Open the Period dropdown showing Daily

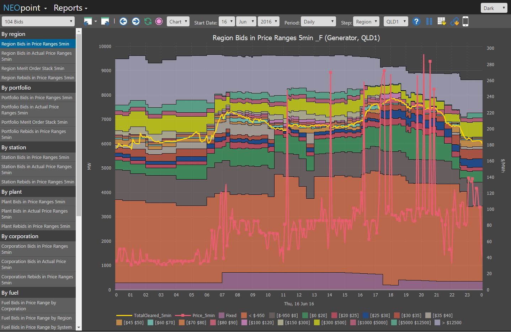click(318, 22)
